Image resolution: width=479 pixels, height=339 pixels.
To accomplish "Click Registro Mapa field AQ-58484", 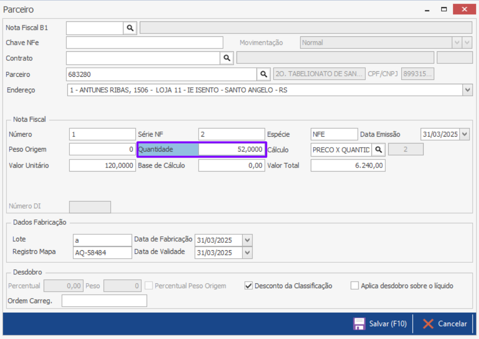I will pos(102,253).
